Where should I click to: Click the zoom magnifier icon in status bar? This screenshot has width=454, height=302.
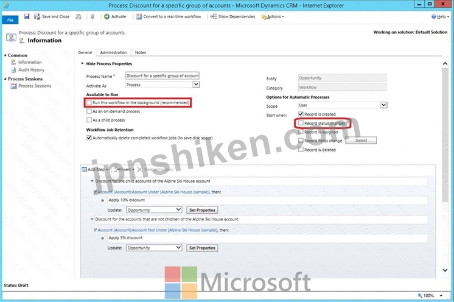[x=419, y=295]
